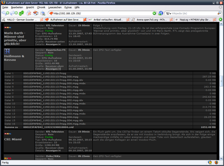Viewport: 224px width, 166px height.
Task: Click the title Mario Barth - Männer sind primitiv
Action: click(15, 38)
